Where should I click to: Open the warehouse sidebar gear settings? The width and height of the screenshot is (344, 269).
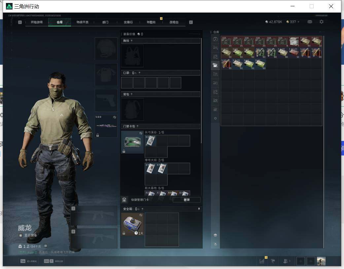[x=215, y=118]
